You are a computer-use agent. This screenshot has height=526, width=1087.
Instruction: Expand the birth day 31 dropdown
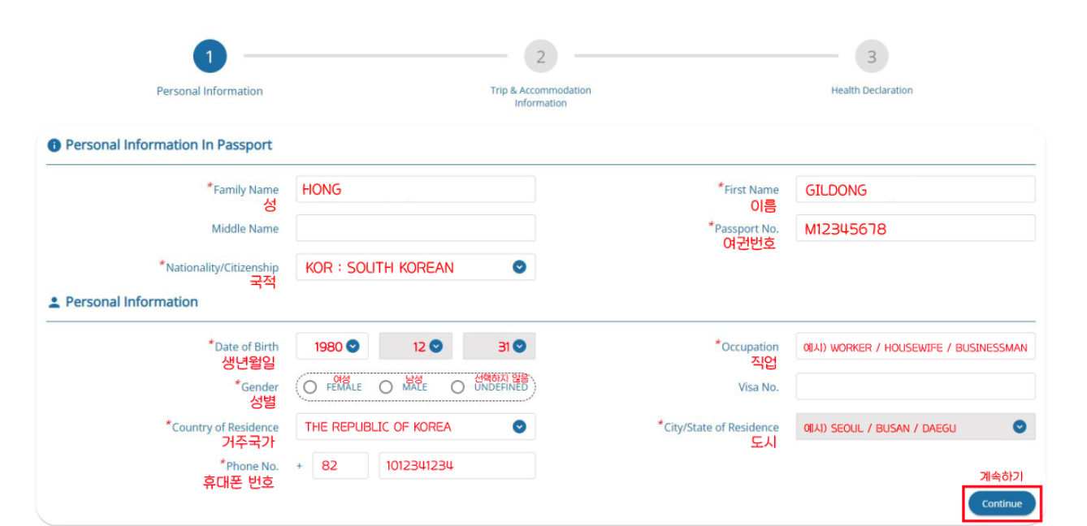tap(500, 347)
